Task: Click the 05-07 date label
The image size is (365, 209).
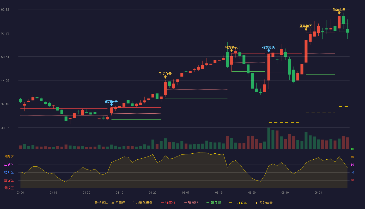Action: pos(186,193)
